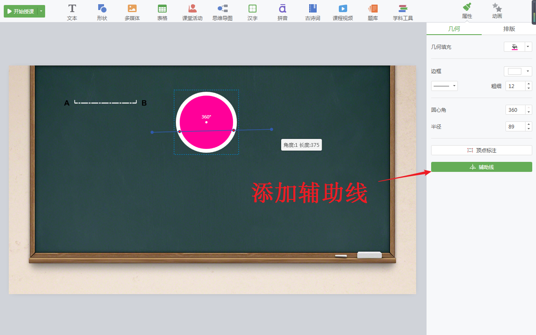
Task: Expand the 边框 border color dropdown
Action: click(x=528, y=71)
